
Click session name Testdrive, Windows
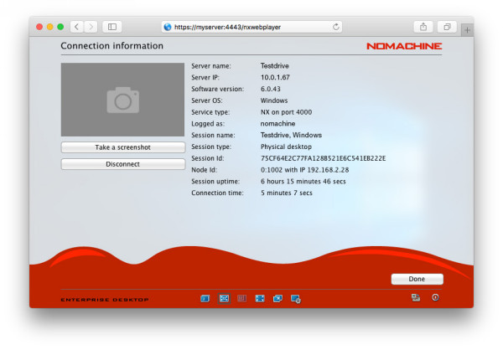point(291,136)
